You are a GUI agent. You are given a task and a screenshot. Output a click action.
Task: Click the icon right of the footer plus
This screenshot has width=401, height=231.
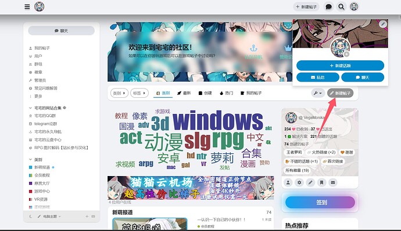tap(94, 217)
